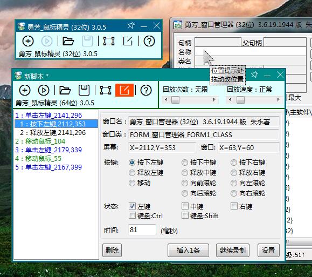Click the edit pencil icon in the 32位 鼠标精灵 window
Image resolution: width=312 pixels, height=277 pixels.
(128, 41)
